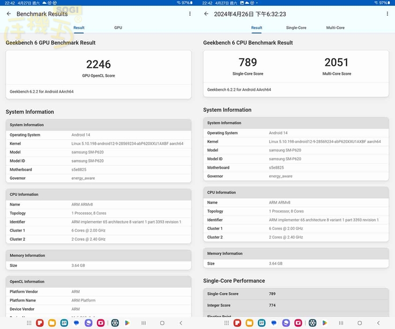Open Calendar from right CPU screen taskbar
Viewport: 395px width, 329px height.
pyautogui.click(x=262, y=323)
